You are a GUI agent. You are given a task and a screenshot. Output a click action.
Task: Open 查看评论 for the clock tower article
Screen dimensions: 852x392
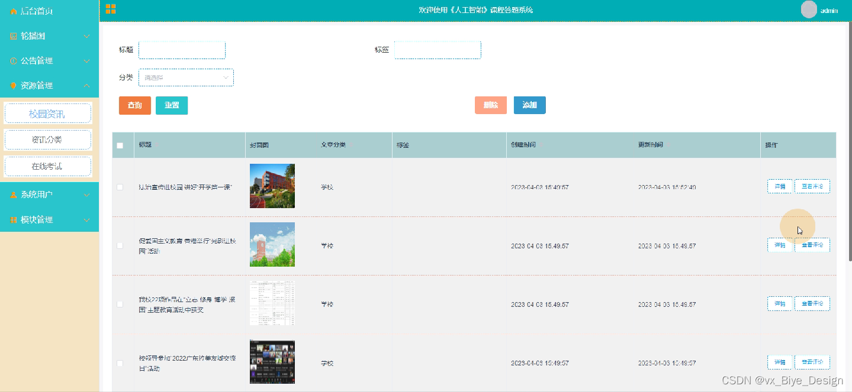[812, 245]
